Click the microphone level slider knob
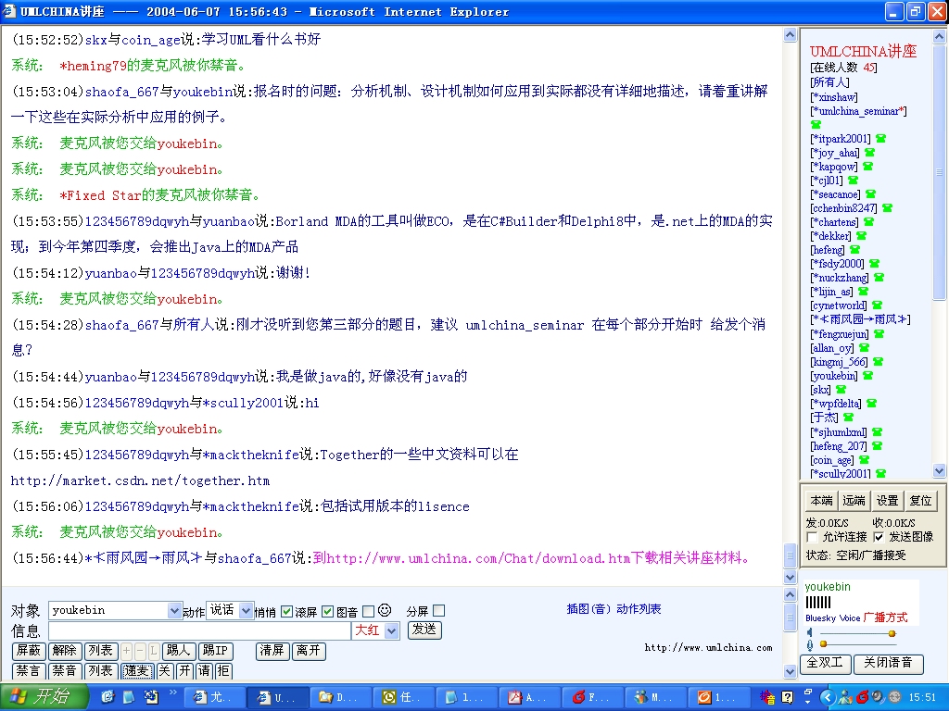 823,644
